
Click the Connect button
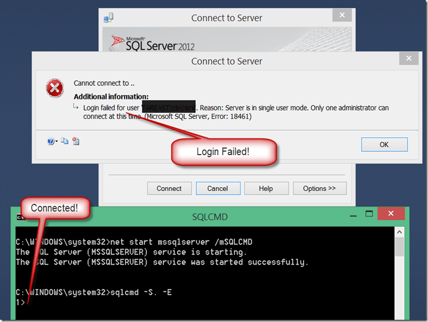click(169, 189)
